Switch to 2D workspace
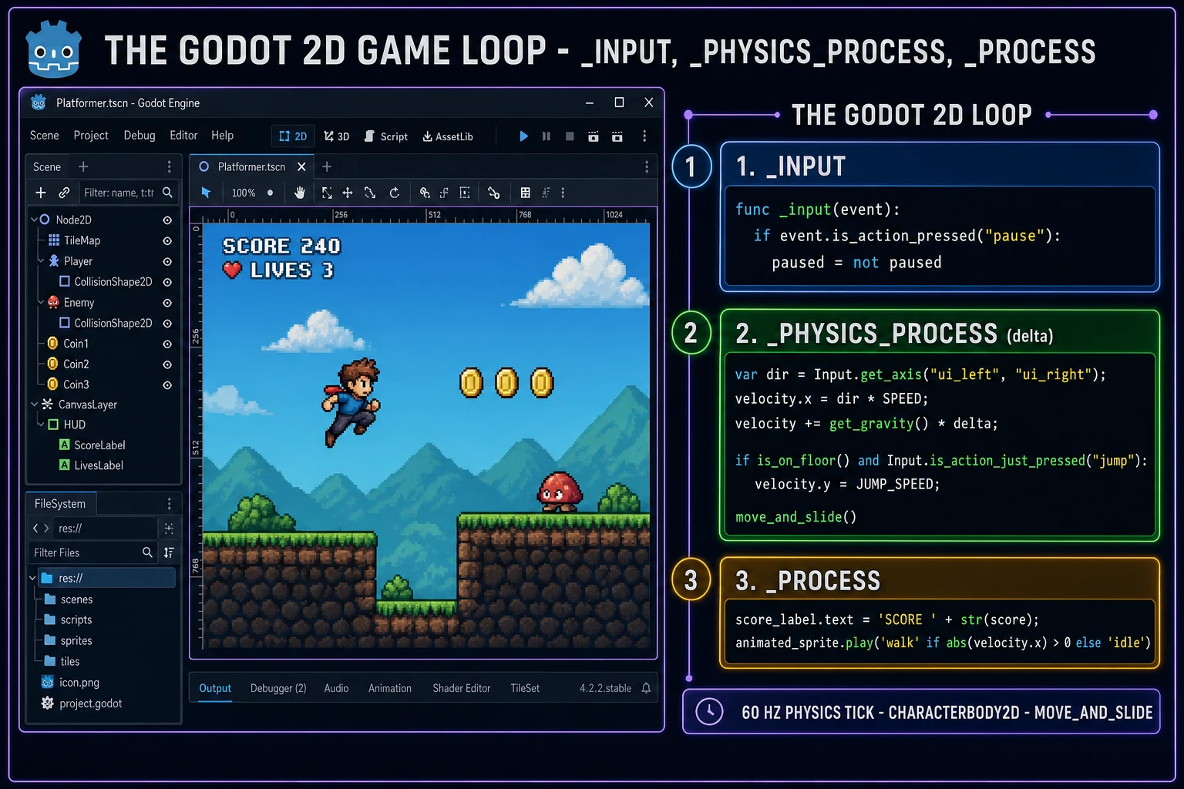Screen dimensions: 1184x789 (x=293, y=136)
